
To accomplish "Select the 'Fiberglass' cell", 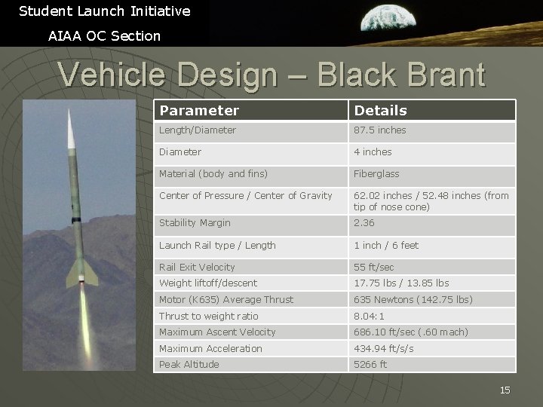I will pos(432,176).
